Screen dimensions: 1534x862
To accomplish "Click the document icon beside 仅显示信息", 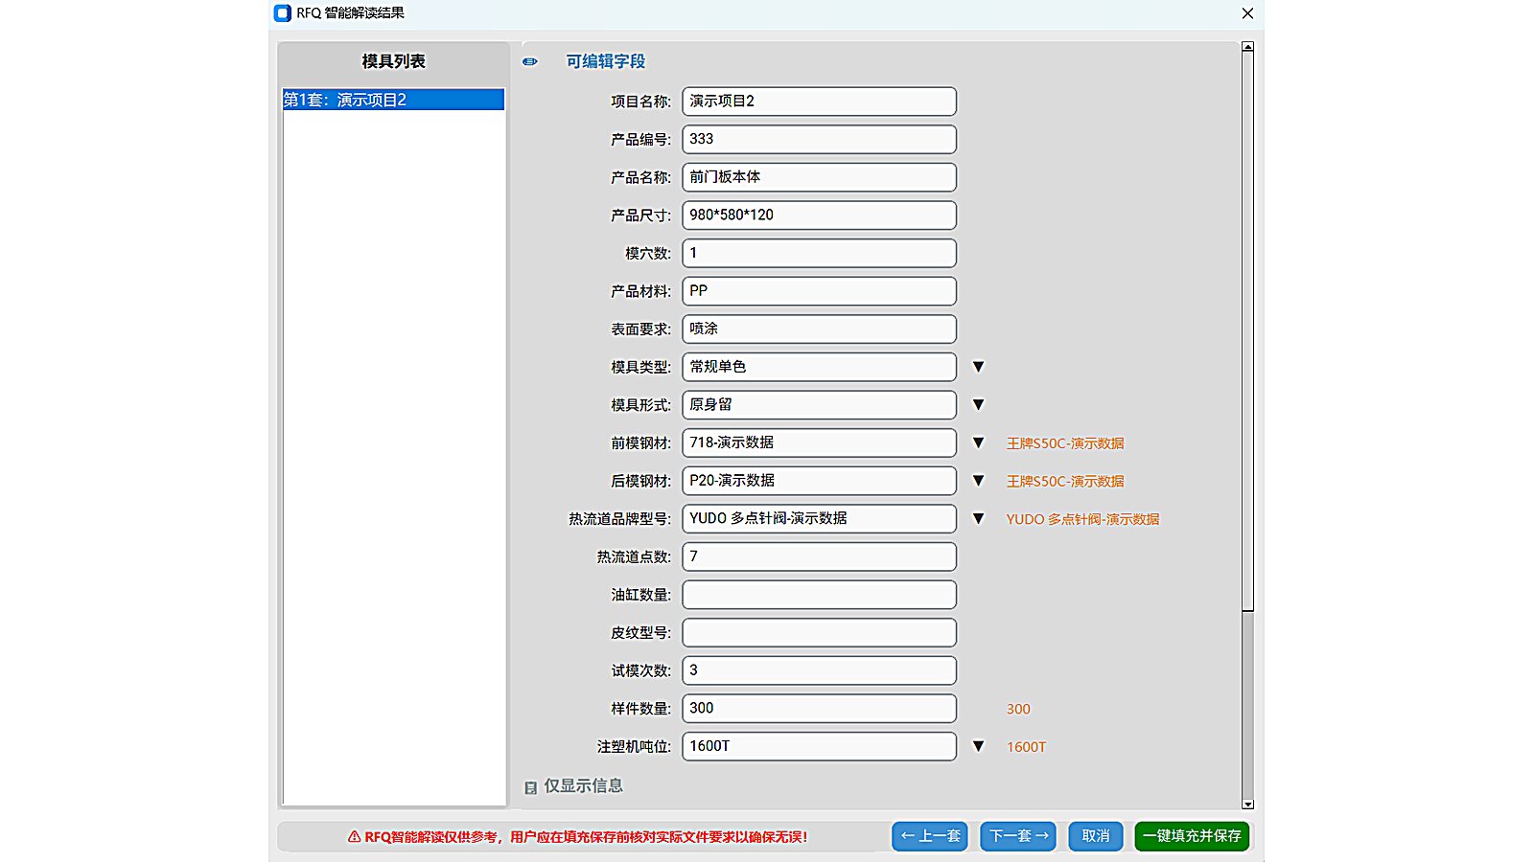I will click(x=530, y=787).
